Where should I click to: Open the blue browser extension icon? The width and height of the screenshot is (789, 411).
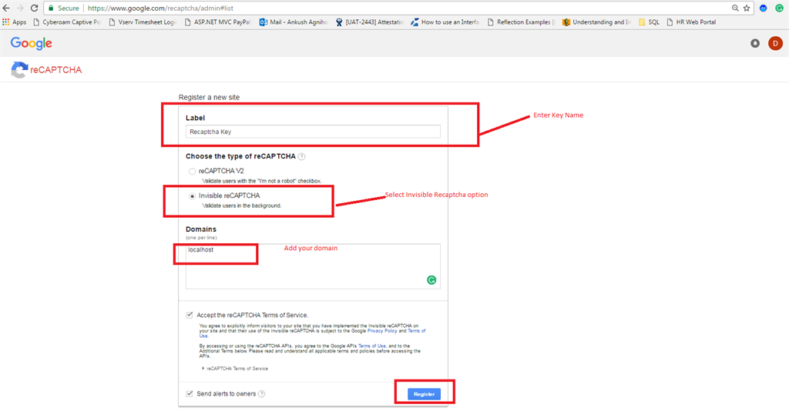point(764,8)
